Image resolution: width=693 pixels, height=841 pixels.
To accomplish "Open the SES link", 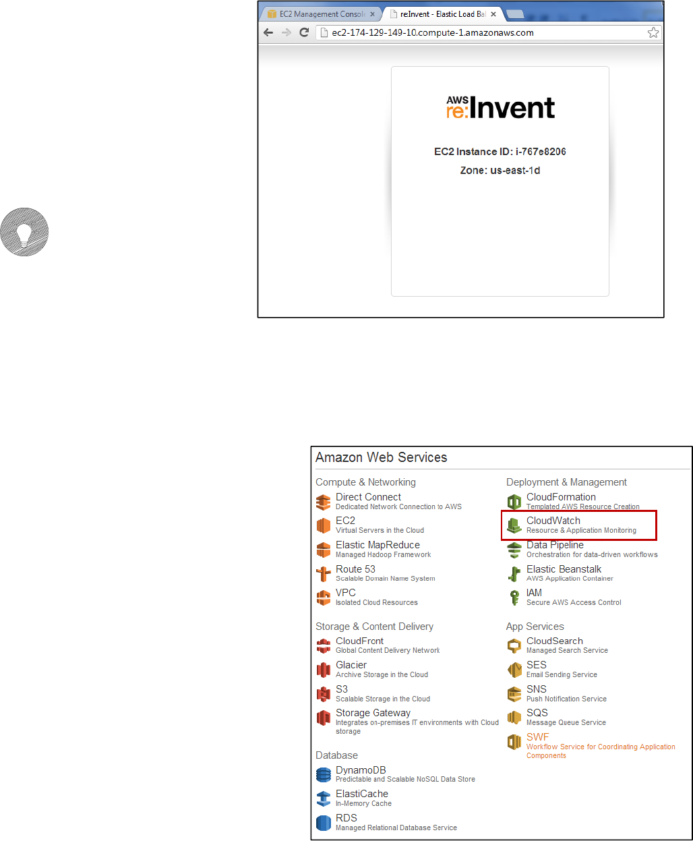I will (x=537, y=665).
